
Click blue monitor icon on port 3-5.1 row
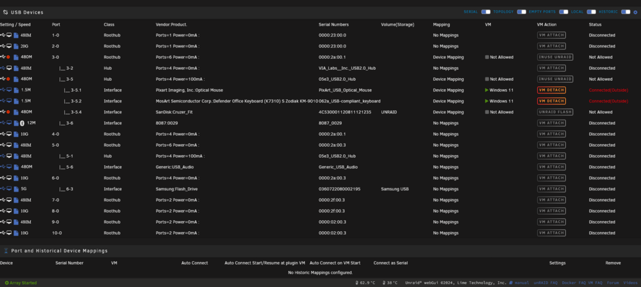click(9, 90)
